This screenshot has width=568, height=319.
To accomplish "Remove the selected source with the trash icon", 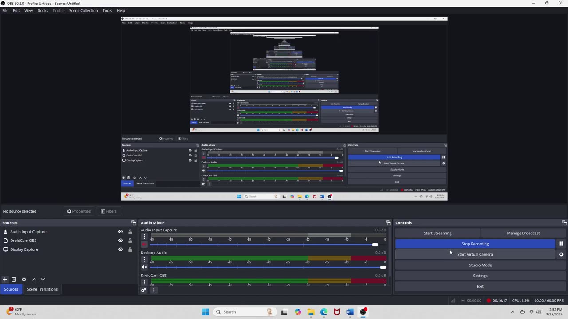I will tap(14, 280).
